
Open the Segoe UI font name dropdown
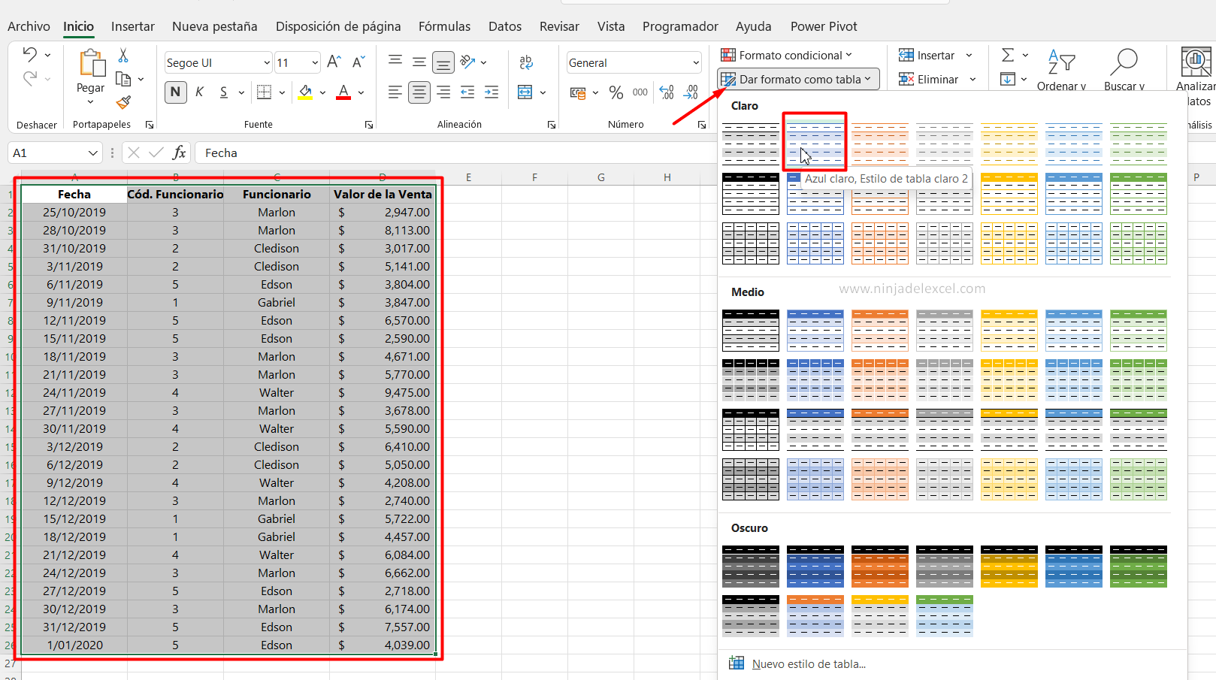pyautogui.click(x=267, y=63)
